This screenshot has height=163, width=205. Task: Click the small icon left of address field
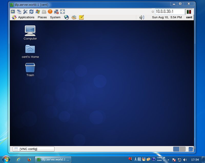153,11
